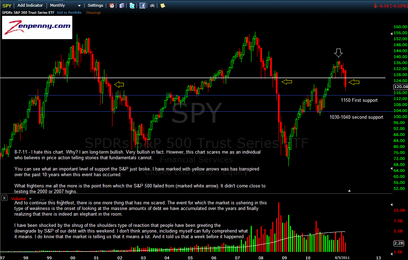Viewport: 408px width, 260px height.
Task: Expand the Volume indicator options arrow
Action: click(30, 199)
